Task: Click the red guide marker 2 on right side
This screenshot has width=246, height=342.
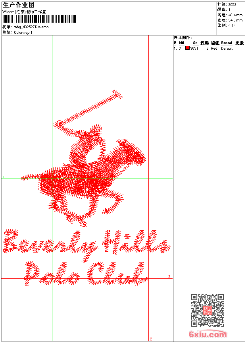Action: coord(169,276)
